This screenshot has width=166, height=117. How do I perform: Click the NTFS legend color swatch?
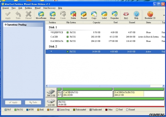27,110
